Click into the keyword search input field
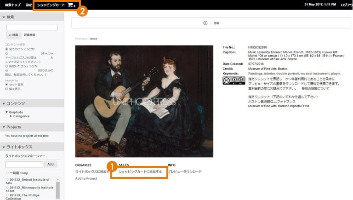Screen dimensions: 353x200 click(x=32, y=28)
